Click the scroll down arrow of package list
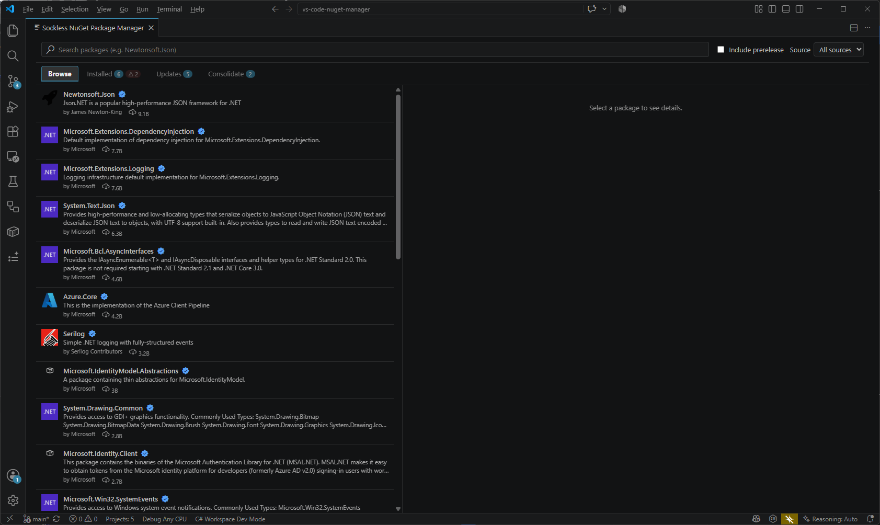880x525 pixels. (398, 509)
